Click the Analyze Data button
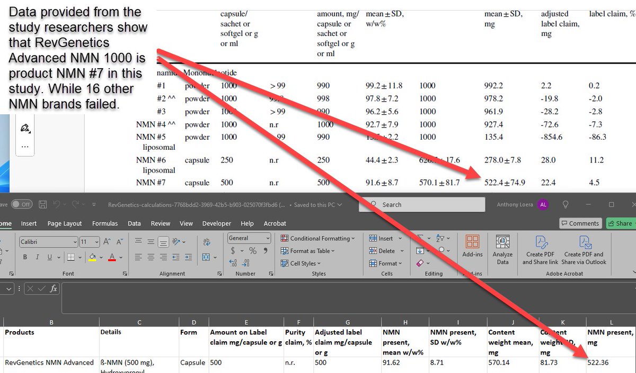 click(x=502, y=249)
